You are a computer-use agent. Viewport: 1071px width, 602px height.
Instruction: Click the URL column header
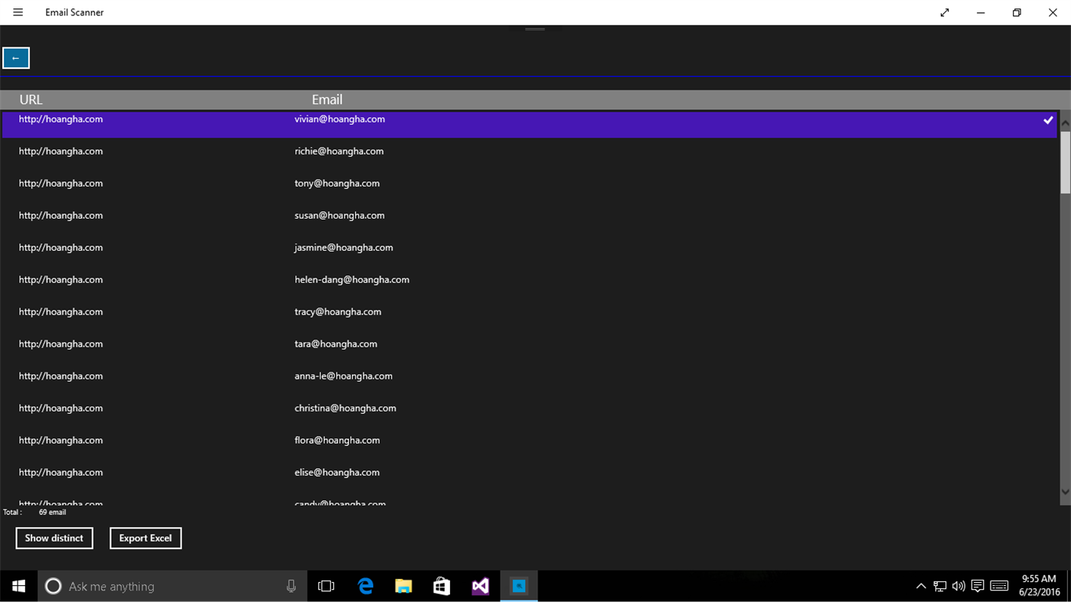pyautogui.click(x=31, y=99)
